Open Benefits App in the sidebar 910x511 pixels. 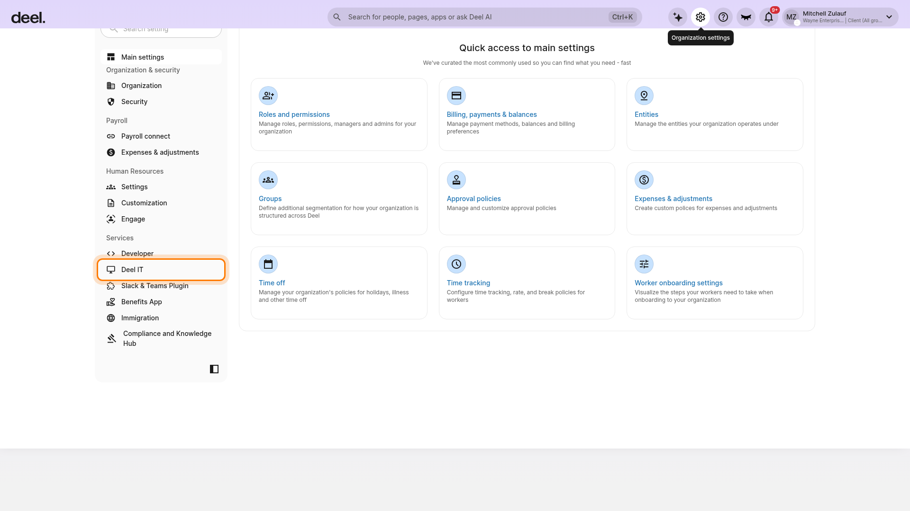pyautogui.click(x=161, y=302)
